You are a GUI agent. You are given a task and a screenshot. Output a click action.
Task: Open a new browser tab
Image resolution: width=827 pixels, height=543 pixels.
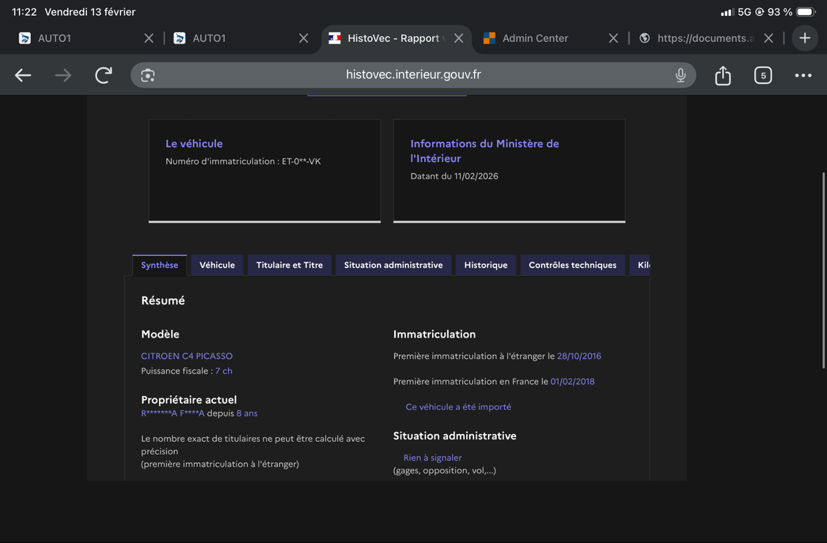pyautogui.click(x=804, y=39)
